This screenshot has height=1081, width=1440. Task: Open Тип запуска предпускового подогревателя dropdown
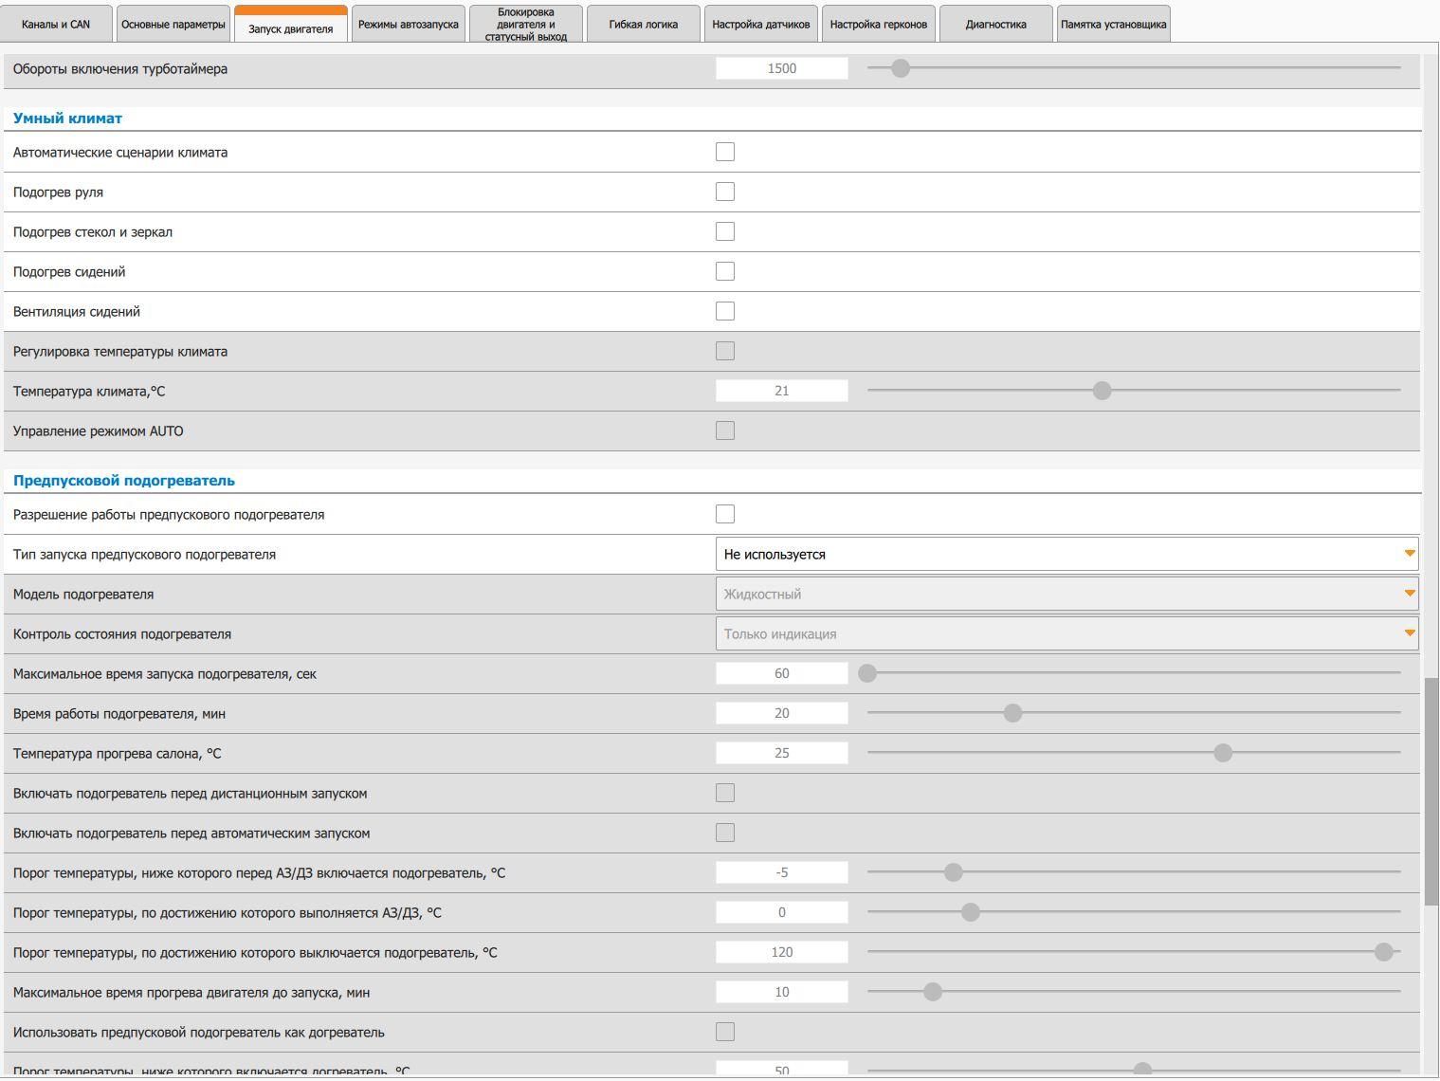click(x=1066, y=554)
